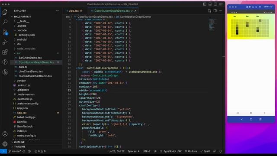277x156 pixels.
Task: Open LineChartDemo.tsx file
Action: click(31, 71)
